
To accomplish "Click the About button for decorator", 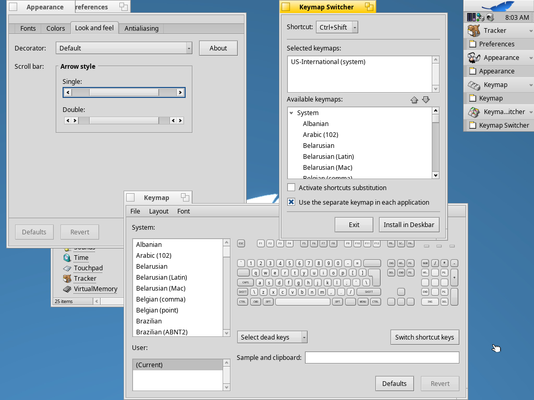I will pyautogui.click(x=219, y=48).
